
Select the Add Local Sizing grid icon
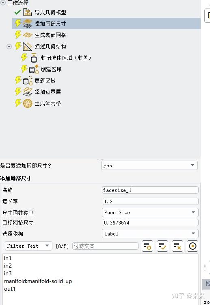click(28, 24)
